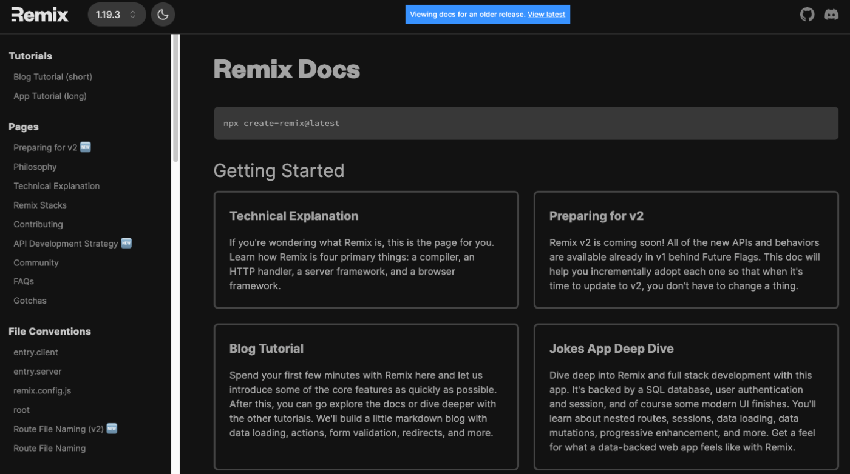
Task: Open Gotchas sidebar page
Action: [x=30, y=301]
